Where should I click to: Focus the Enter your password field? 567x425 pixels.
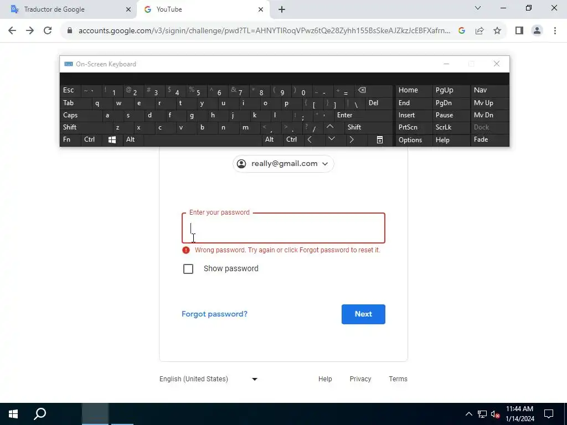pyautogui.click(x=283, y=228)
